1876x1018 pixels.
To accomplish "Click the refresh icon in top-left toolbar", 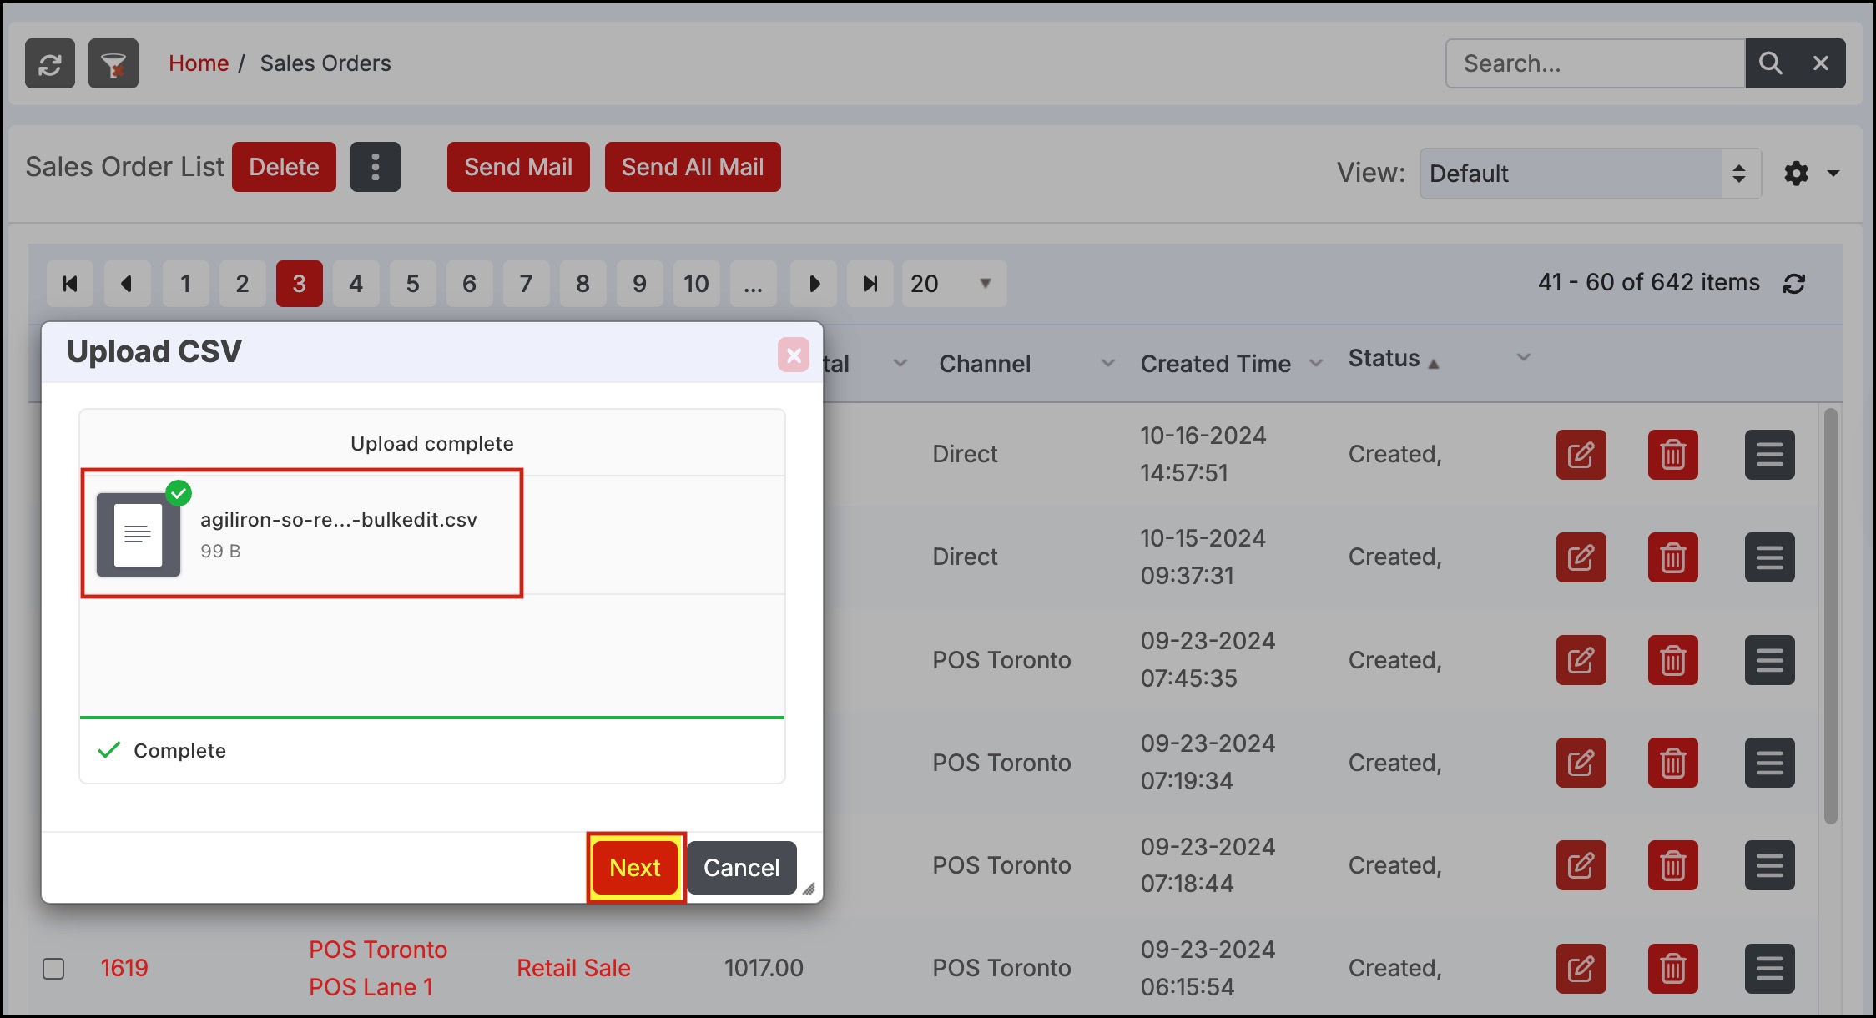I will coord(50,63).
